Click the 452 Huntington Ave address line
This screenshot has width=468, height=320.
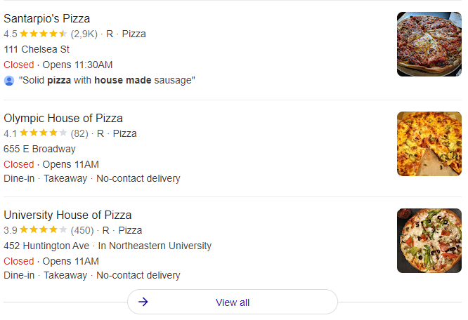pos(108,246)
